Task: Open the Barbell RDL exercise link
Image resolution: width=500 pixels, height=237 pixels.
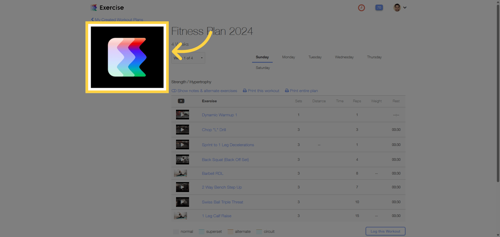Action: 212,173
